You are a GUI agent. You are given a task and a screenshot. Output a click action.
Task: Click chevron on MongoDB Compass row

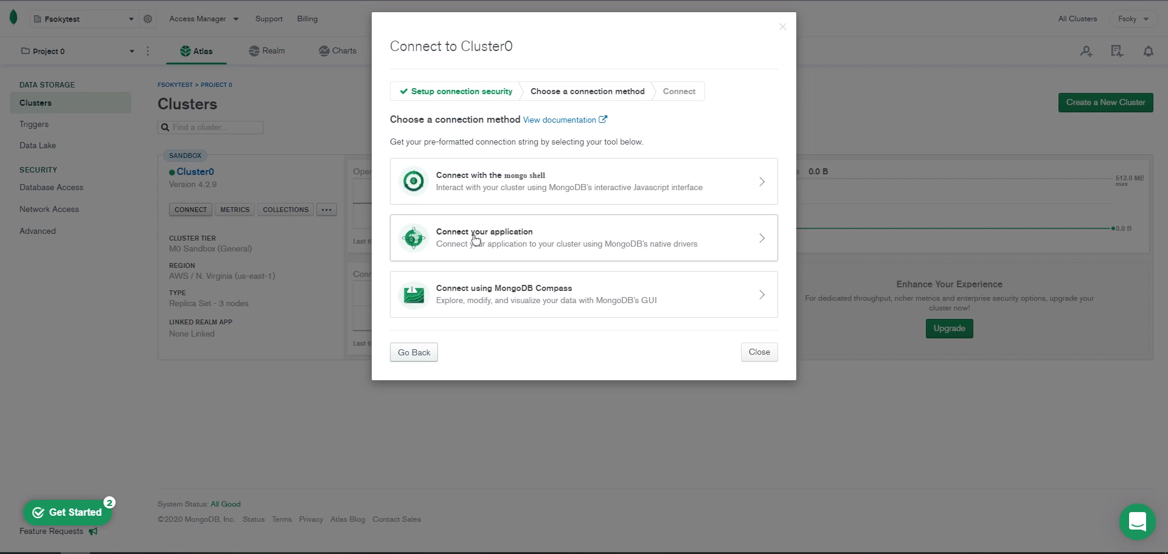point(762,295)
